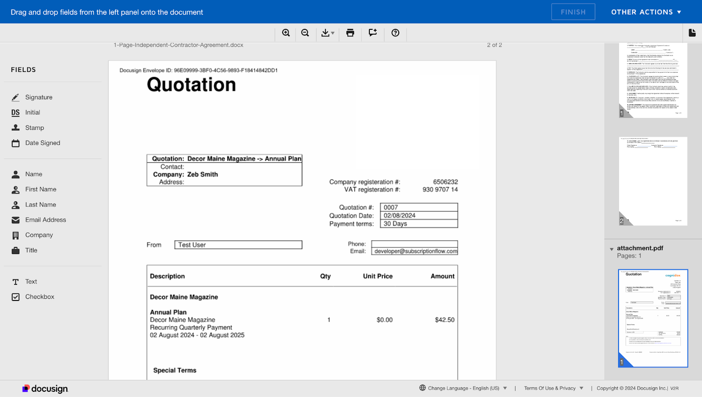
Task: Click the '2 of 2' page indicator
Action: [494, 45]
